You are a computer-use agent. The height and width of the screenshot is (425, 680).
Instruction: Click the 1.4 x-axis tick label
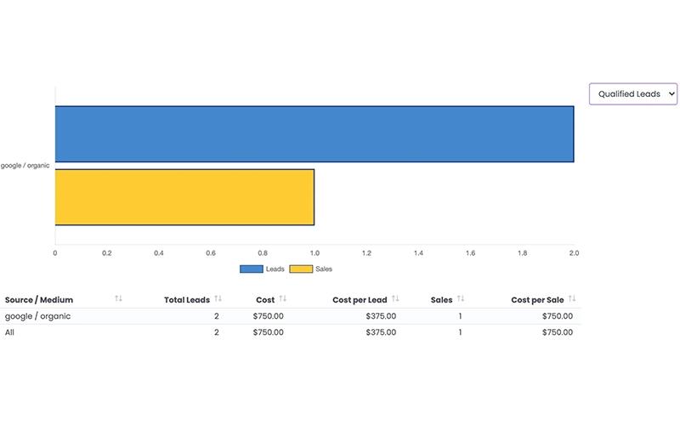pyautogui.click(x=418, y=252)
